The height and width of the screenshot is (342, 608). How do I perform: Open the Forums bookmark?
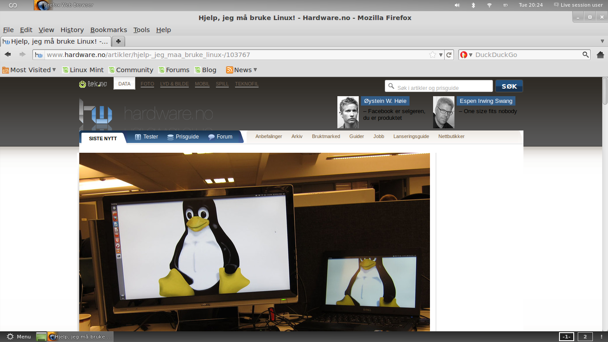[174, 70]
